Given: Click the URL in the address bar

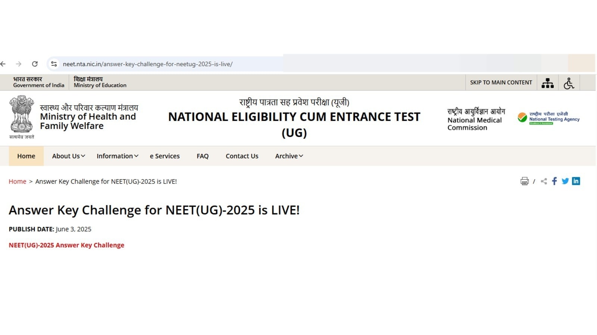Looking at the screenshot, I should coord(148,64).
